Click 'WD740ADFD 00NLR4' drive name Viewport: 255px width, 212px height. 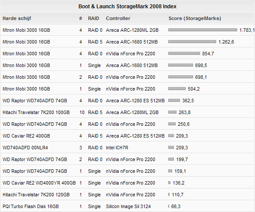click(x=25, y=148)
